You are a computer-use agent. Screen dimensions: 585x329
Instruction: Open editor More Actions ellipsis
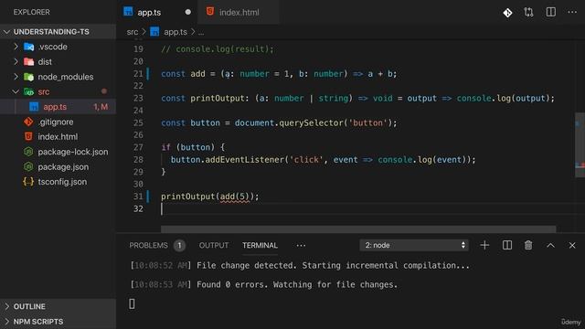pos(572,12)
